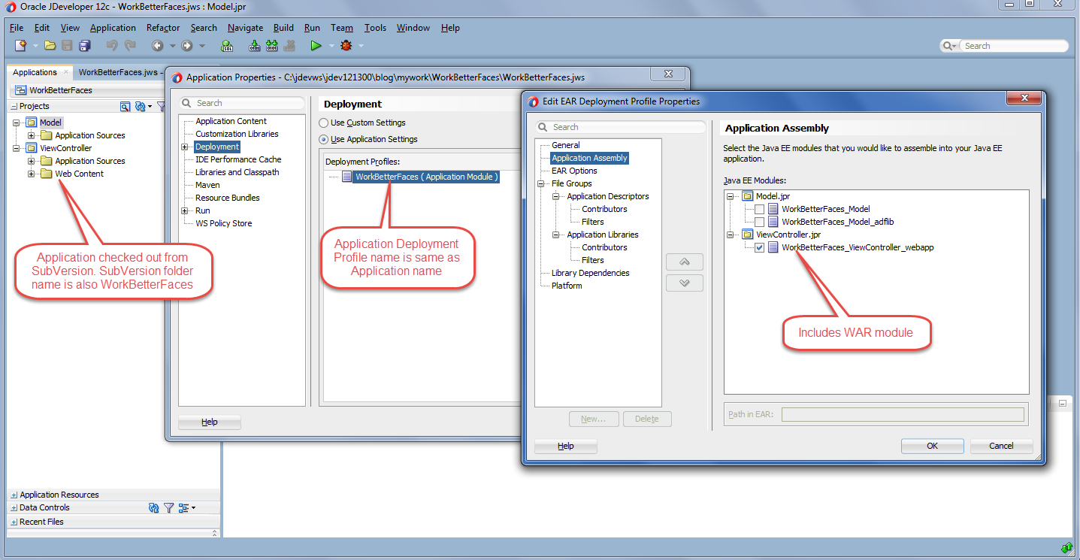Click the Search field in EAR properties dialog
The image size is (1080, 560).
point(621,127)
